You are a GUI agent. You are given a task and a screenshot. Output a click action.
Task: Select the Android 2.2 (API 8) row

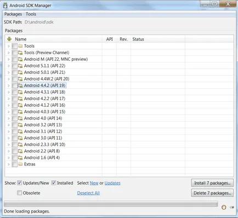pos(42,151)
